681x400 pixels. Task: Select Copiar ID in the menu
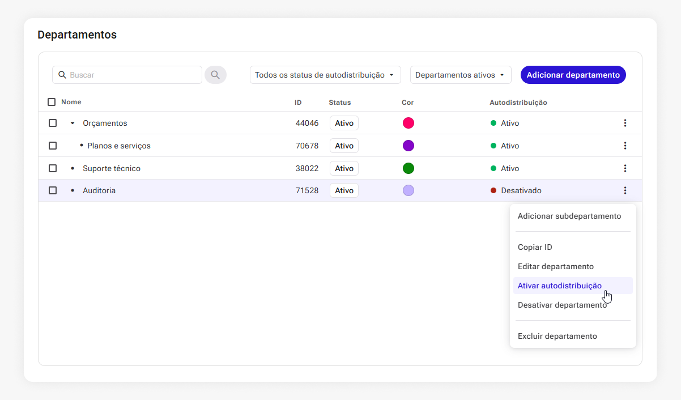click(535, 247)
